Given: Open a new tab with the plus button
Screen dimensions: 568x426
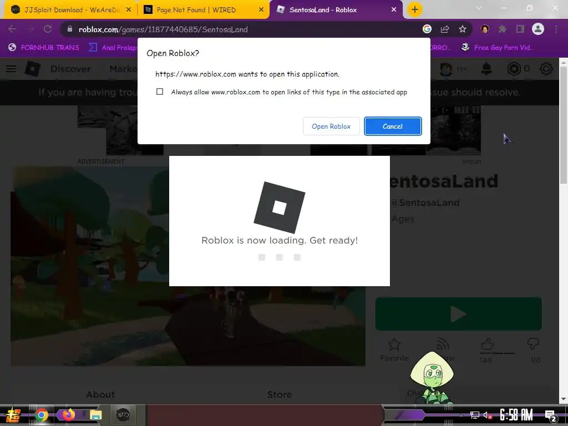Looking at the screenshot, I should [x=415, y=9].
